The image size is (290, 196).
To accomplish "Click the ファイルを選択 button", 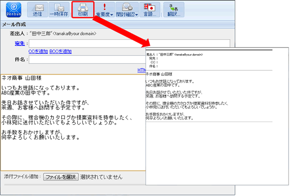I will 61,177.
